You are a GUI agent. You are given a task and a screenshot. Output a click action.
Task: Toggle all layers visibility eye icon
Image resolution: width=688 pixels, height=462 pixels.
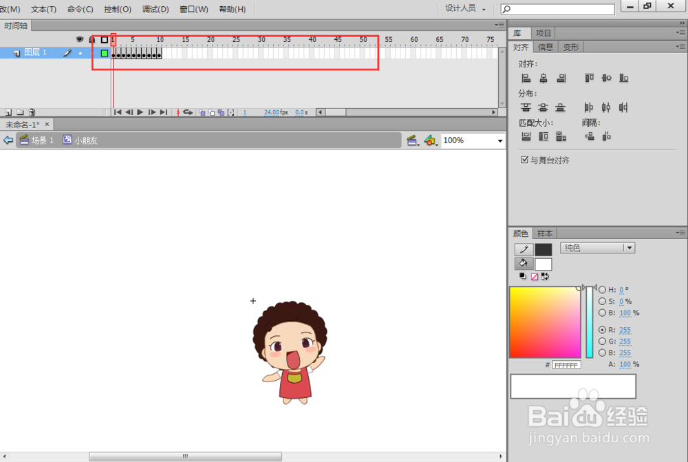79,39
